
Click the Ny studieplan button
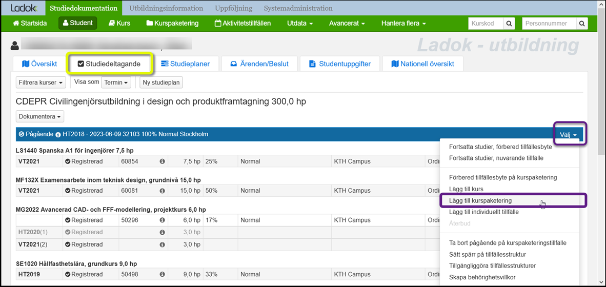(x=161, y=83)
